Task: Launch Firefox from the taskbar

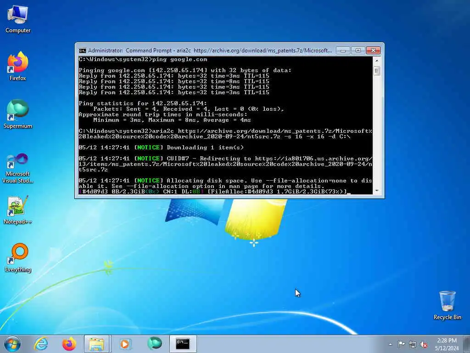Action: pos(69,344)
